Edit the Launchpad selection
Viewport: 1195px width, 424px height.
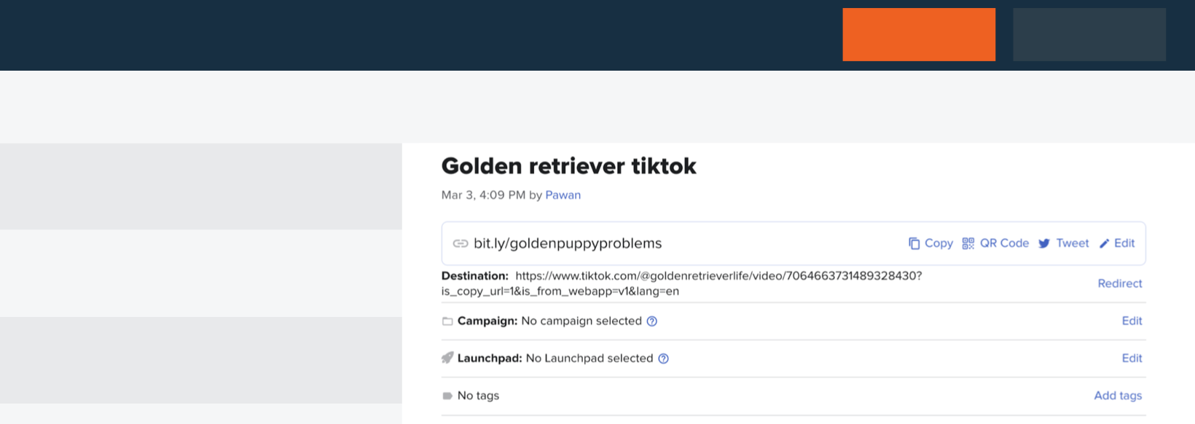pos(1132,358)
